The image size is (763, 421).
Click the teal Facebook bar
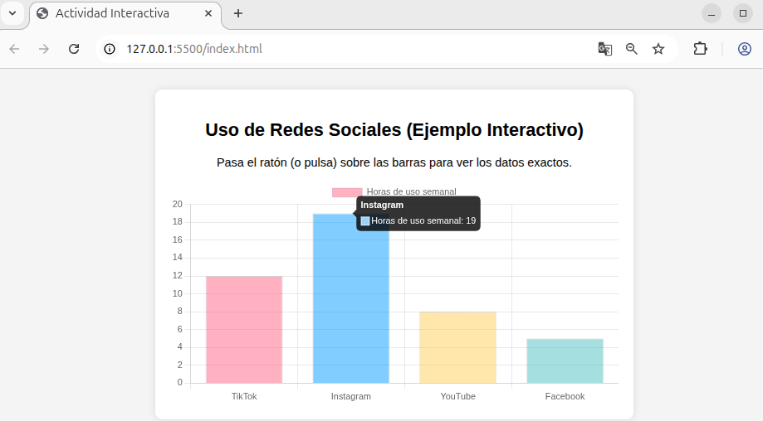point(565,361)
